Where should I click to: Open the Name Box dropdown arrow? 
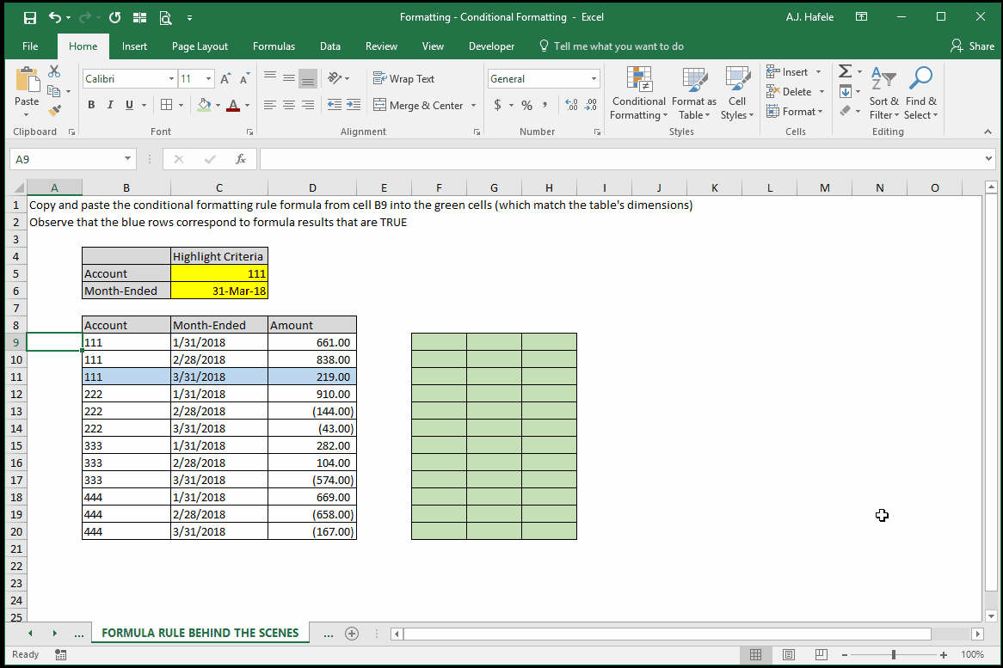(127, 158)
